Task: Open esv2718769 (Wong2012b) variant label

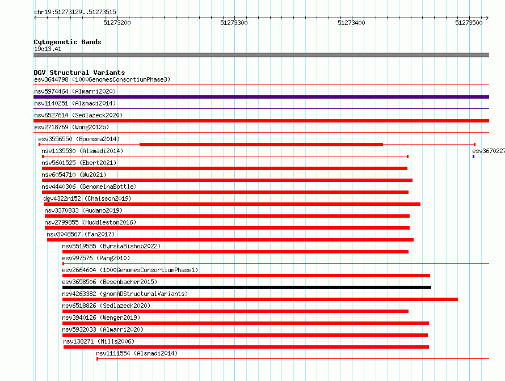Action: 71,127
